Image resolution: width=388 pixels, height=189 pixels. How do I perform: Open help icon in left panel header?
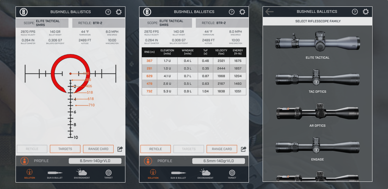tap(108, 12)
